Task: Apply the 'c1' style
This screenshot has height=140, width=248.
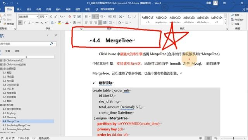Action: click(217, 19)
